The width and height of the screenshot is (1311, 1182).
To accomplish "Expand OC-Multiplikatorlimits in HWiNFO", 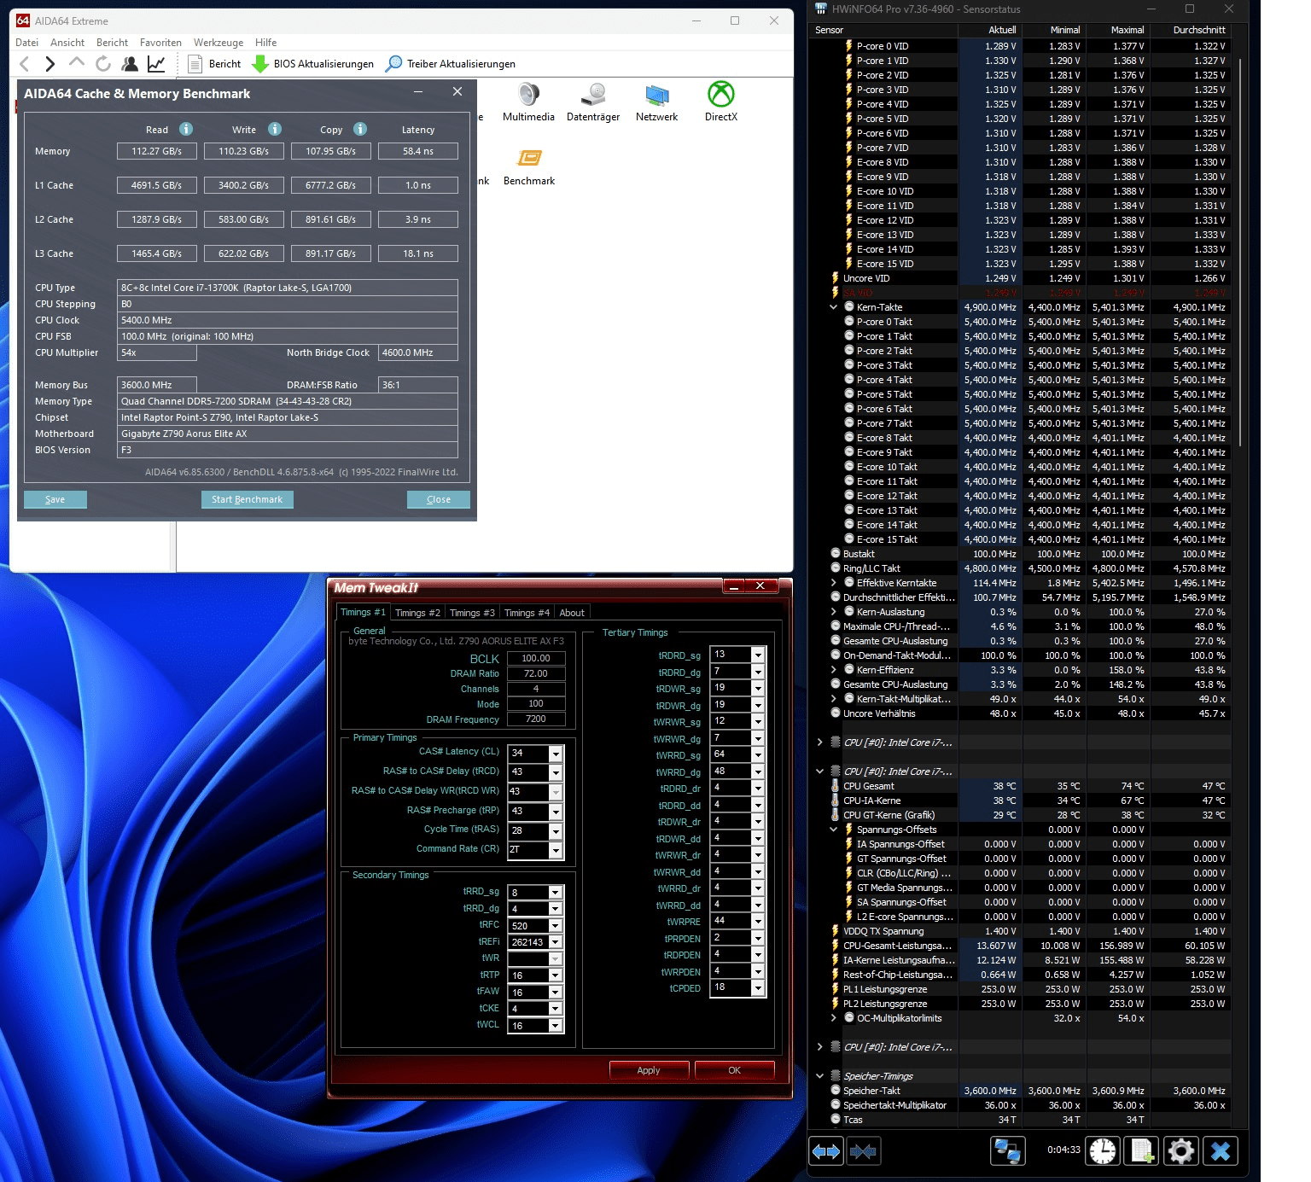I will click(x=833, y=1018).
